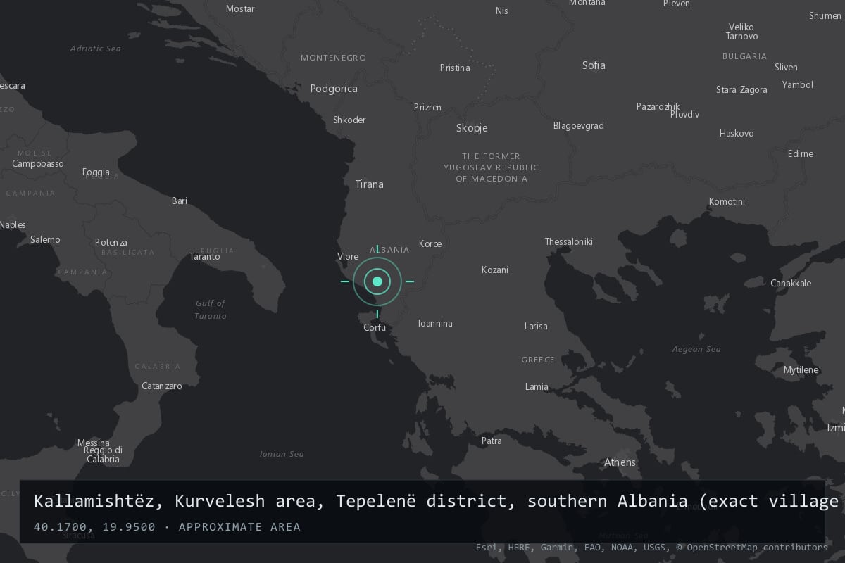
Task: Click the Edirne city label
Action: pos(801,154)
